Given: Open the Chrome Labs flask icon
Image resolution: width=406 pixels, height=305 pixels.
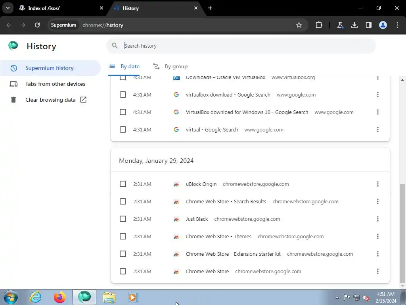Looking at the screenshot, I should point(340,25).
